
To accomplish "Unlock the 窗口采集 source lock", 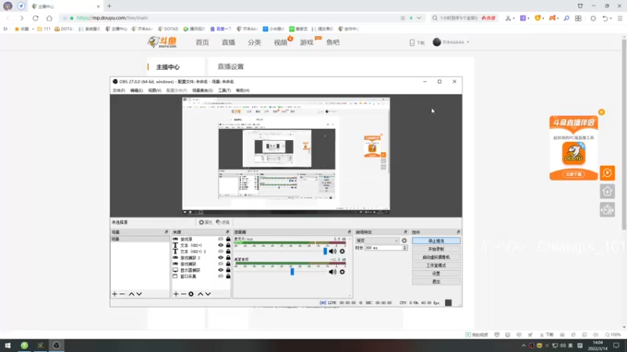I will 228,276.
